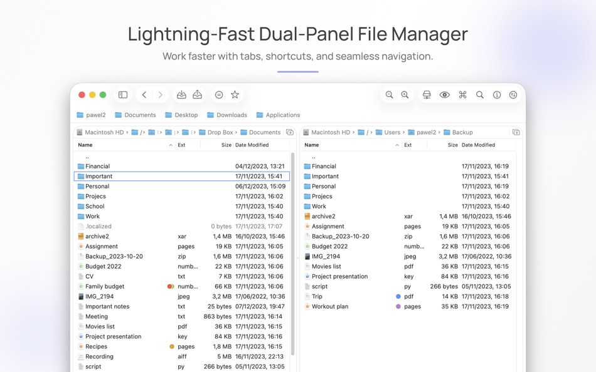
Task: Click the upload-from-tray toolbar icon
Action: point(197,95)
